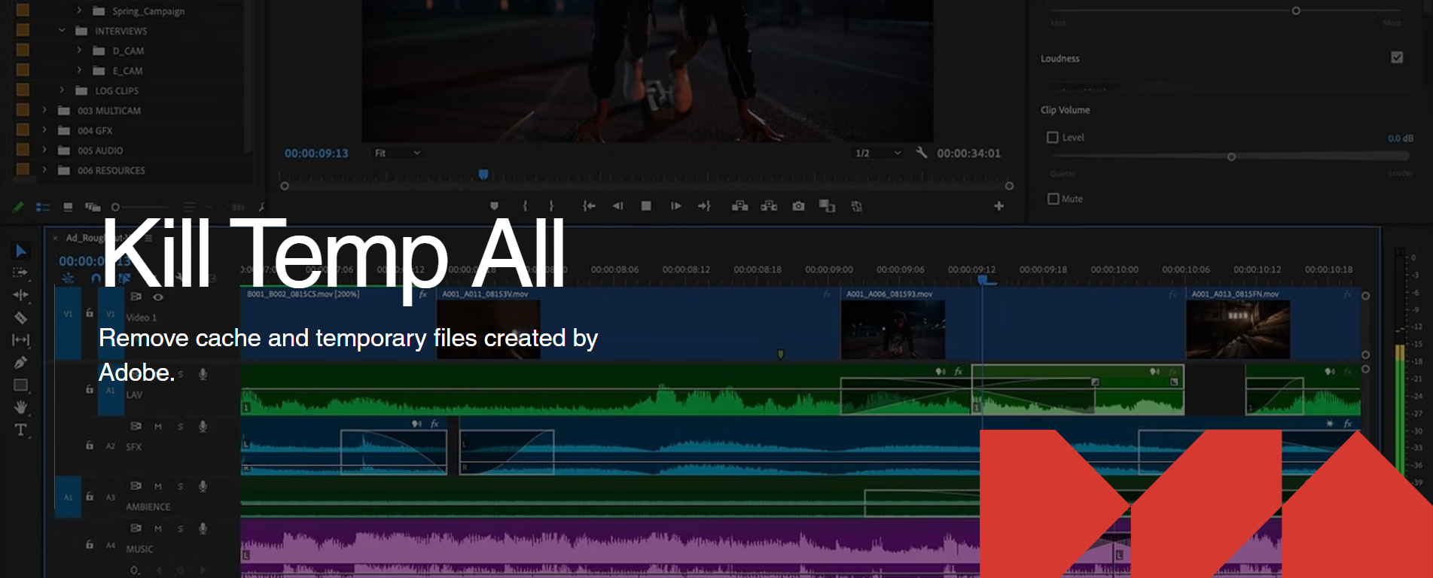Image resolution: width=1433 pixels, height=578 pixels.
Task: Open the button editor plus icon
Action: [999, 206]
